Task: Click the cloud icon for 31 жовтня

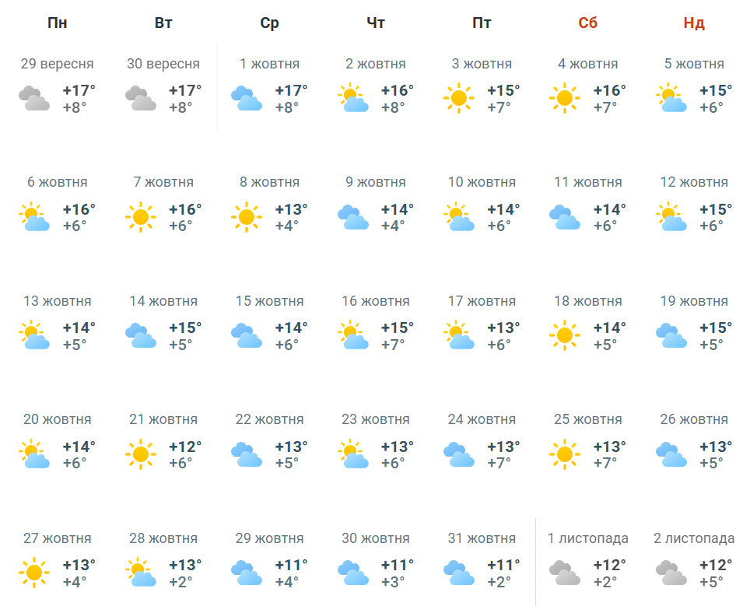Action: (x=459, y=573)
